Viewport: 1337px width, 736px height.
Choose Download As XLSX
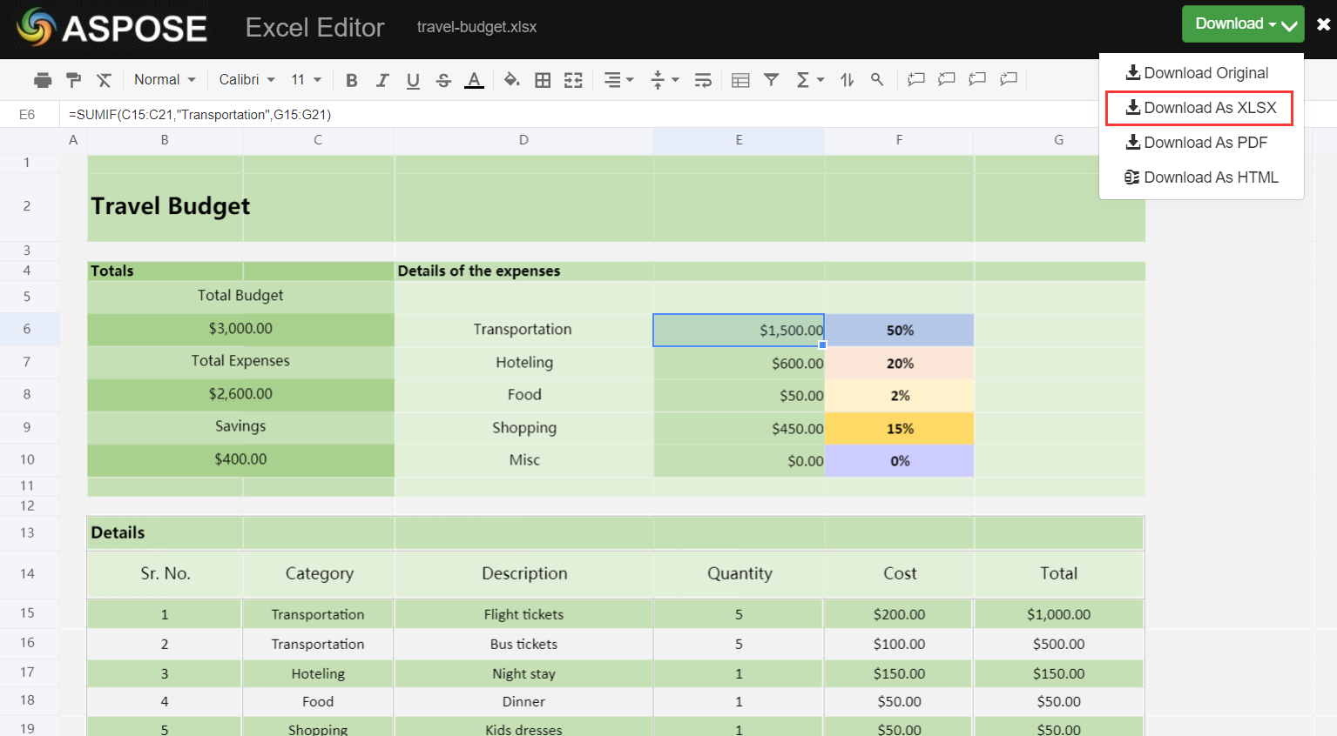(x=1199, y=108)
